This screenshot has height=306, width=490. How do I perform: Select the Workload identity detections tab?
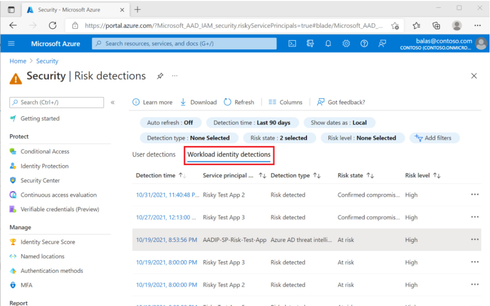click(x=229, y=155)
